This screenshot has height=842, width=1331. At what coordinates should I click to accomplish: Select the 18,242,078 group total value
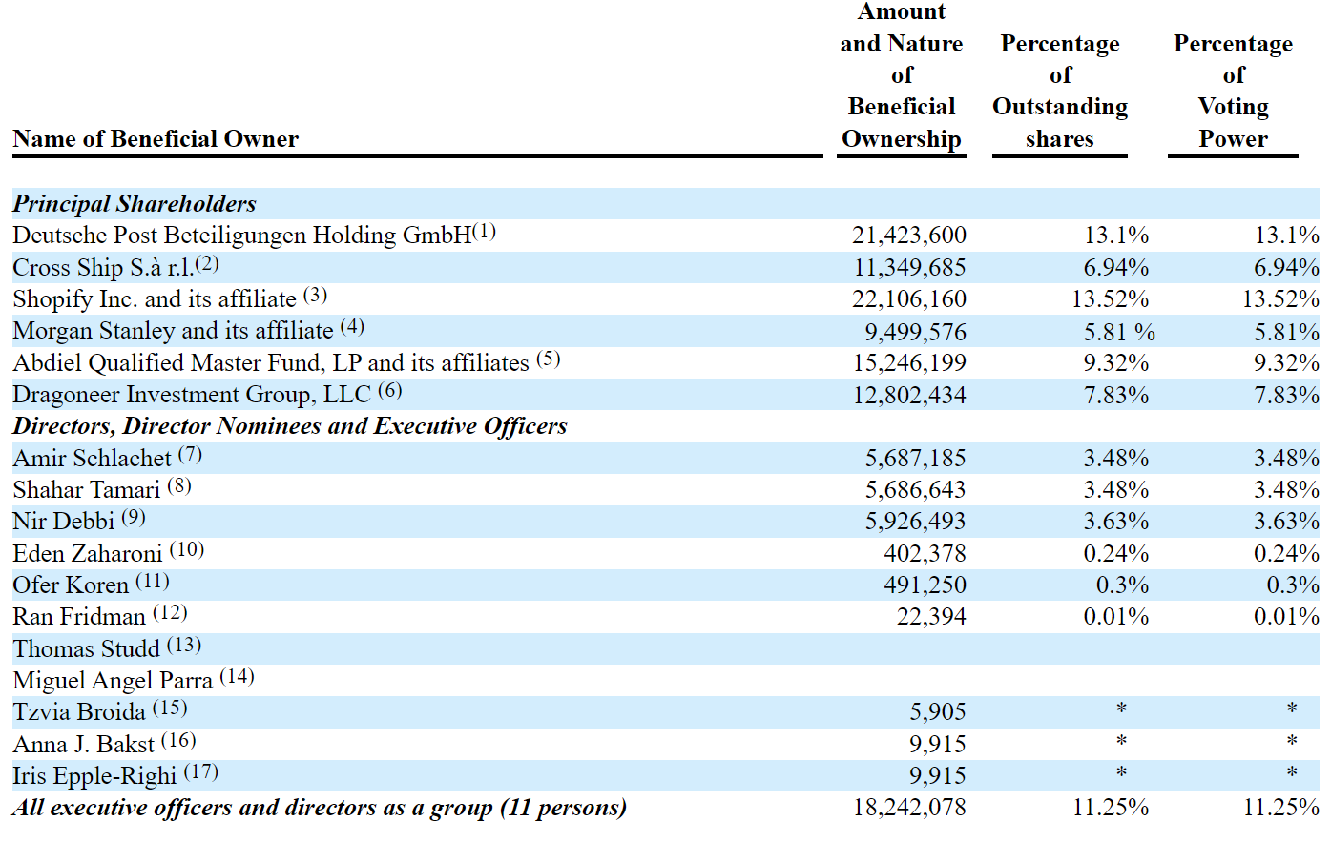pos(909,808)
